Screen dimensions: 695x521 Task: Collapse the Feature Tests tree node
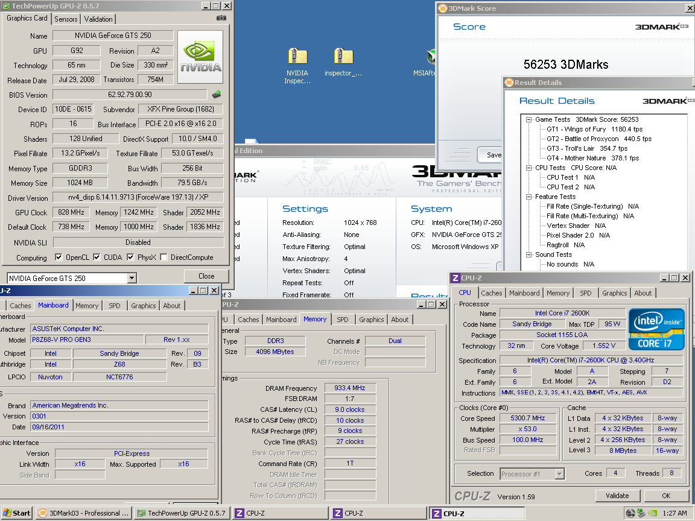coord(528,197)
